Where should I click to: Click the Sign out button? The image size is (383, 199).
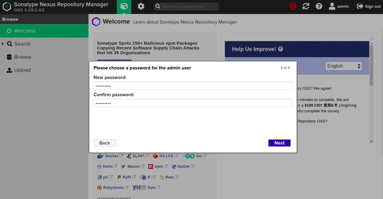coord(369,7)
